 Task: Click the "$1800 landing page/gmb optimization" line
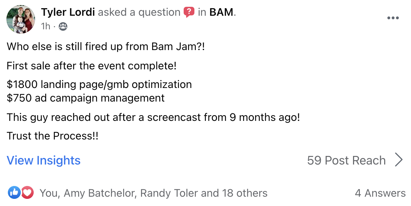[99, 85]
